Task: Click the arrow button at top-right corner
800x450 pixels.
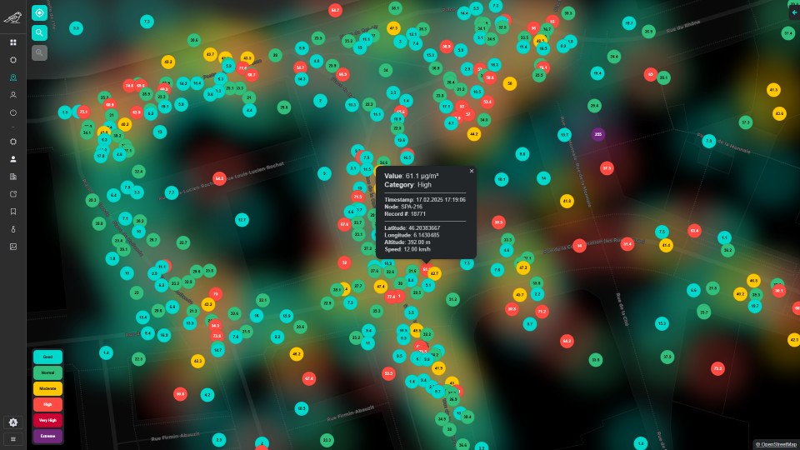Action: click(x=793, y=12)
